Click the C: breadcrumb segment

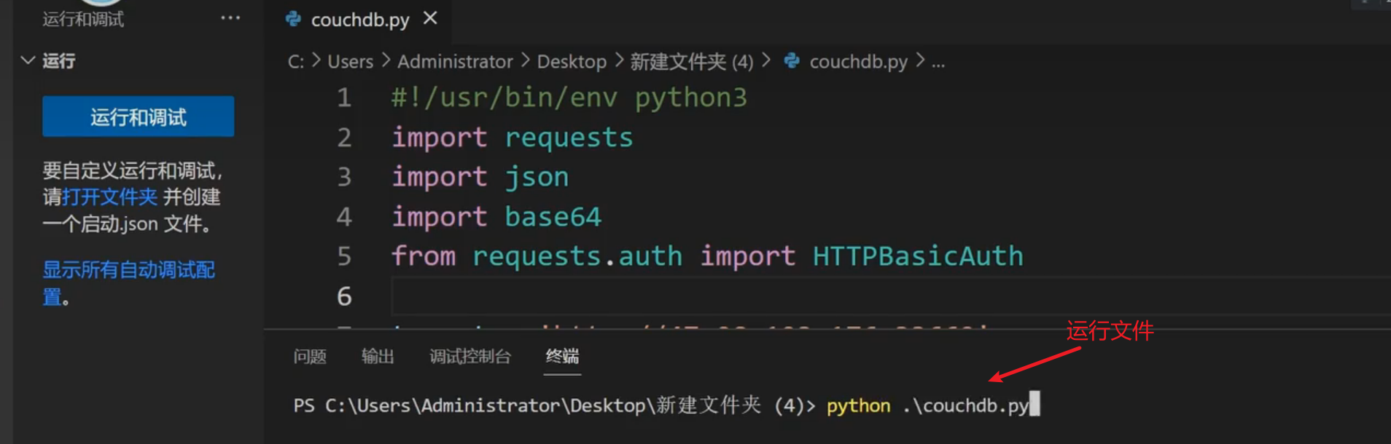296,62
